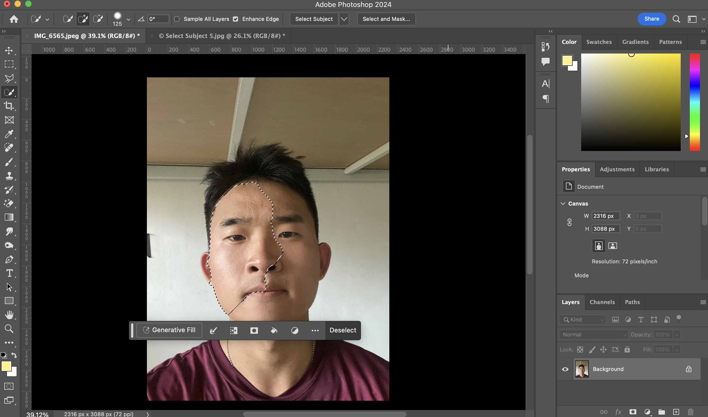708x417 pixels.
Task: Select the Horizontal Type tool
Action: tap(9, 273)
